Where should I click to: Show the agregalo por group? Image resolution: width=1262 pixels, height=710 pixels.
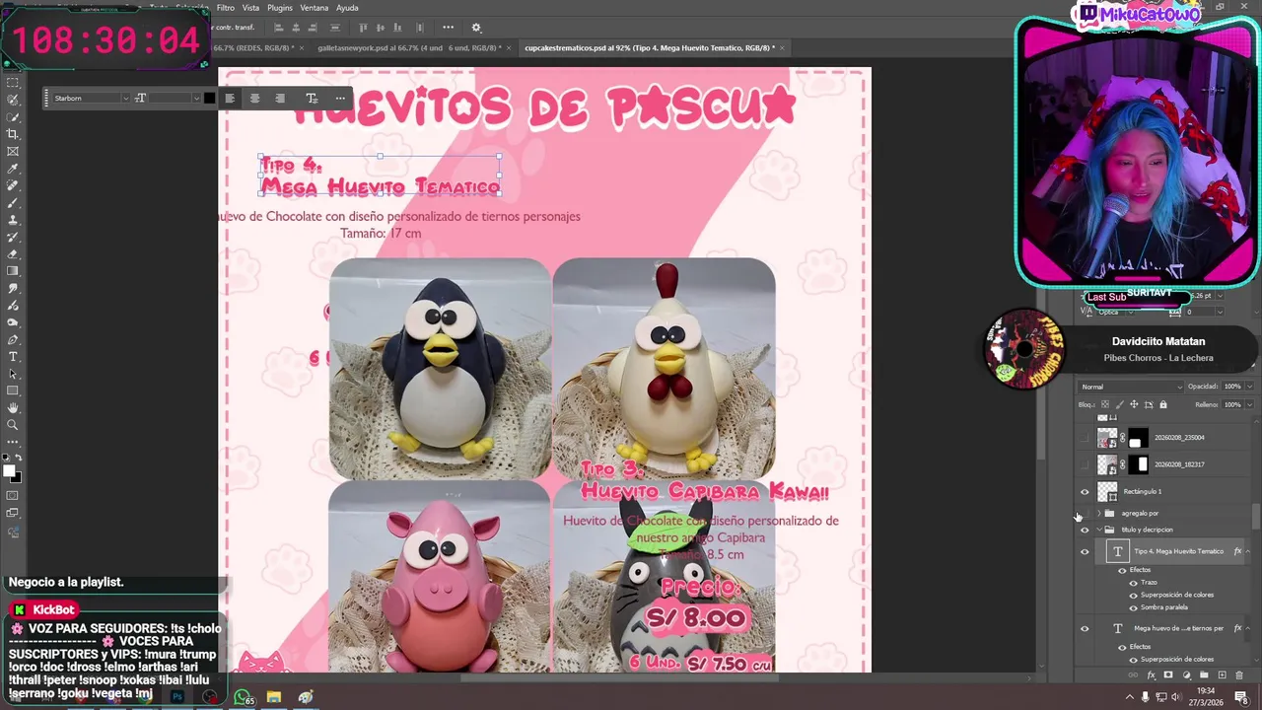point(1085,513)
